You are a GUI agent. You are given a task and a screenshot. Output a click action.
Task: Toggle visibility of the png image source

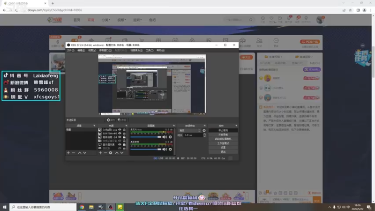120,130
